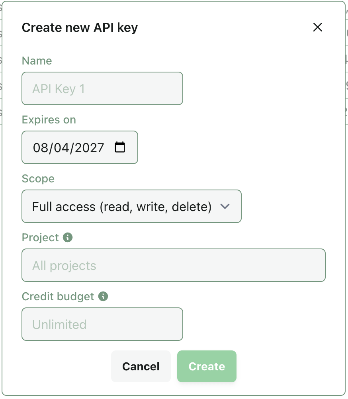Click the Create new API key heading

(80, 28)
